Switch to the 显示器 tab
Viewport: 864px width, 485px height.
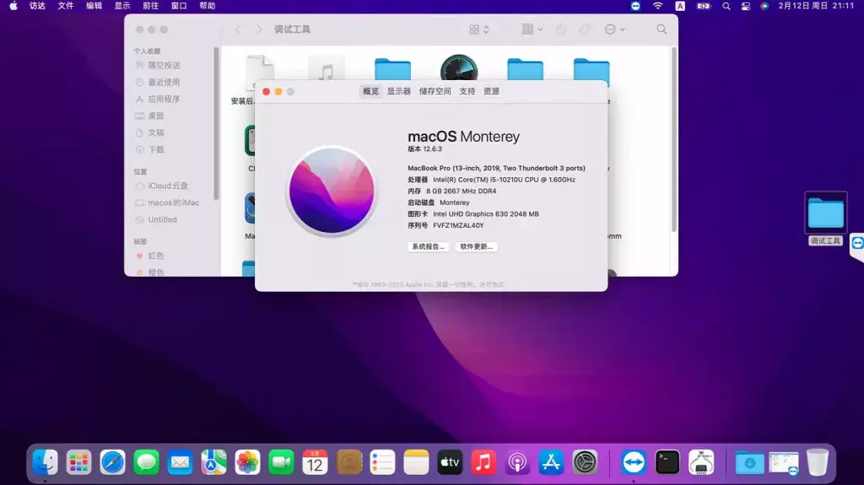pos(399,91)
